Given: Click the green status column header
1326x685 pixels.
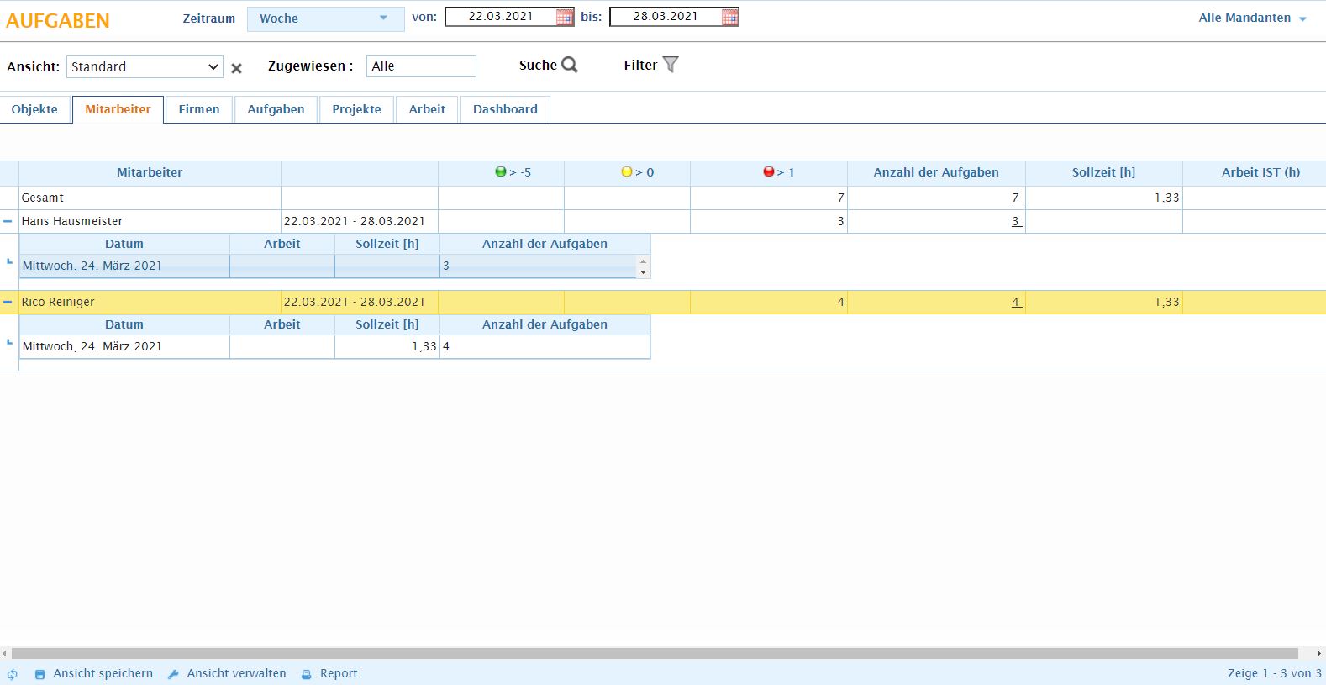Looking at the screenshot, I should (x=501, y=172).
